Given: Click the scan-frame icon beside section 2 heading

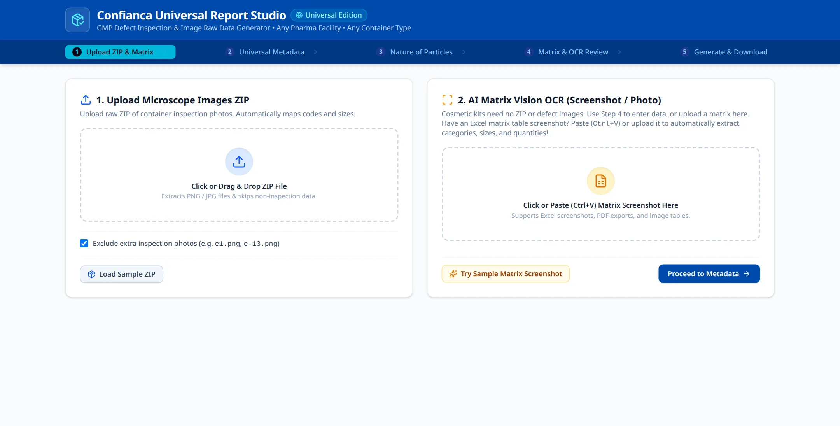Looking at the screenshot, I should 447,100.
